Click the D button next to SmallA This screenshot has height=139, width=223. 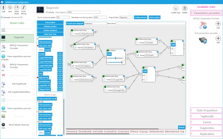click(x=61, y=54)
